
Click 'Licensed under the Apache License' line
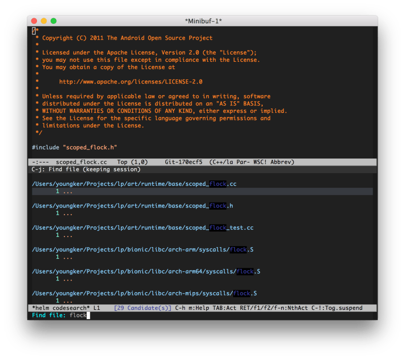pyautogui.click(x=146, y=53)
